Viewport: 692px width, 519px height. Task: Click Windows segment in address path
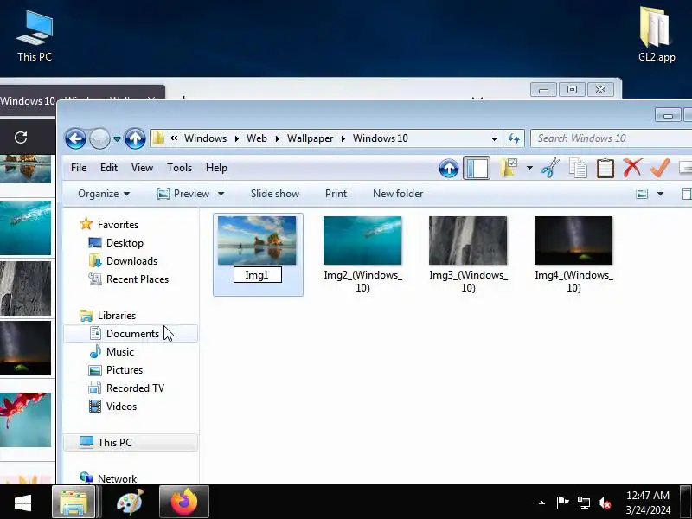[205, 138]
